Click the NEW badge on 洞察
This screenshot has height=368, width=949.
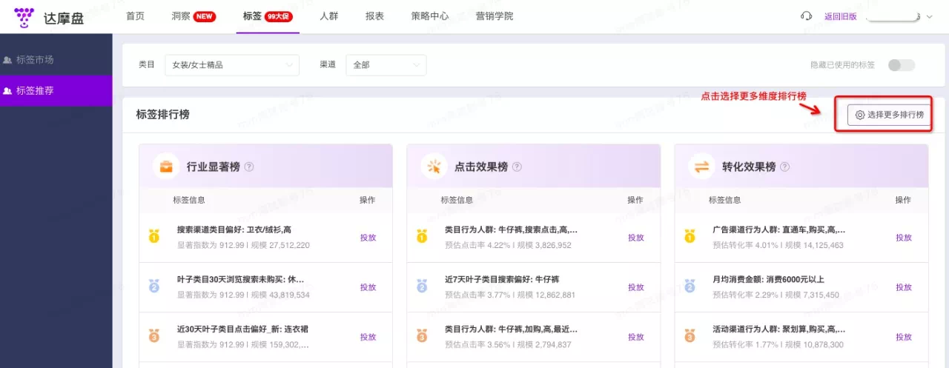click(x=205, y=16)
